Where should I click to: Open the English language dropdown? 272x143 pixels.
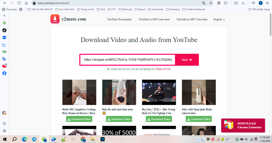point(219,19)
